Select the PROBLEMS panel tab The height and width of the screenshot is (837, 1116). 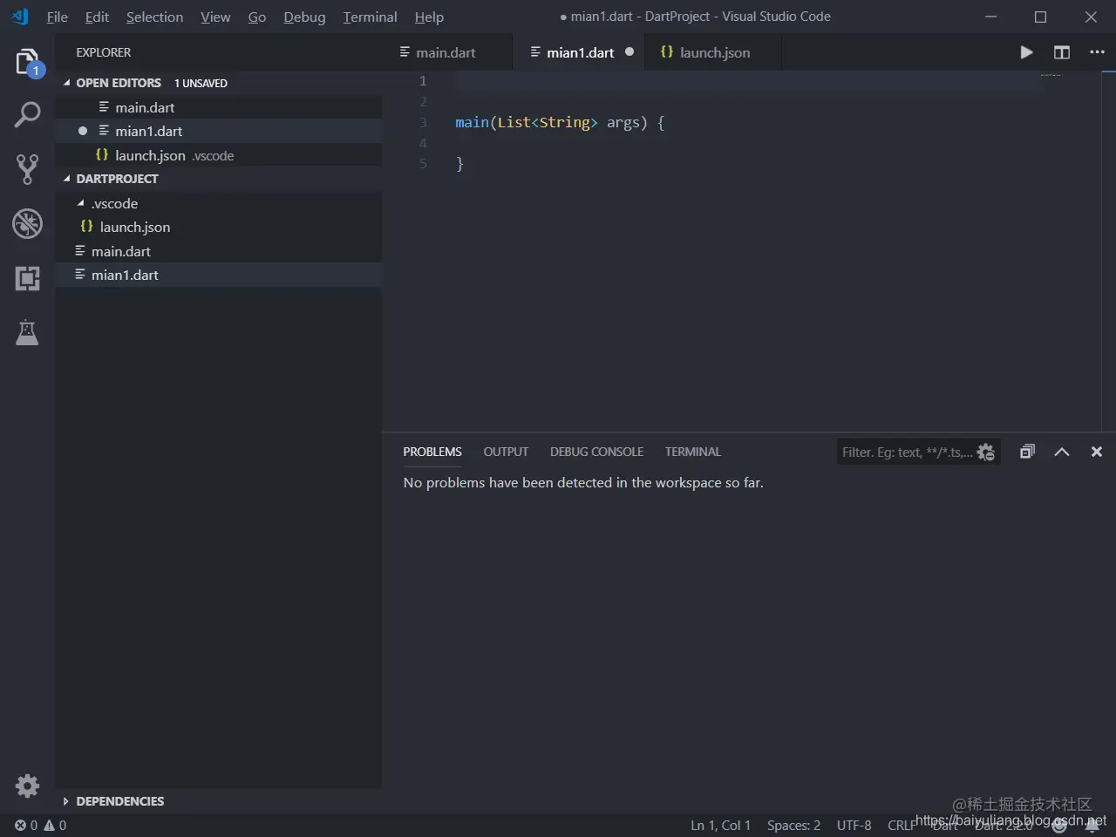[432, 452]
